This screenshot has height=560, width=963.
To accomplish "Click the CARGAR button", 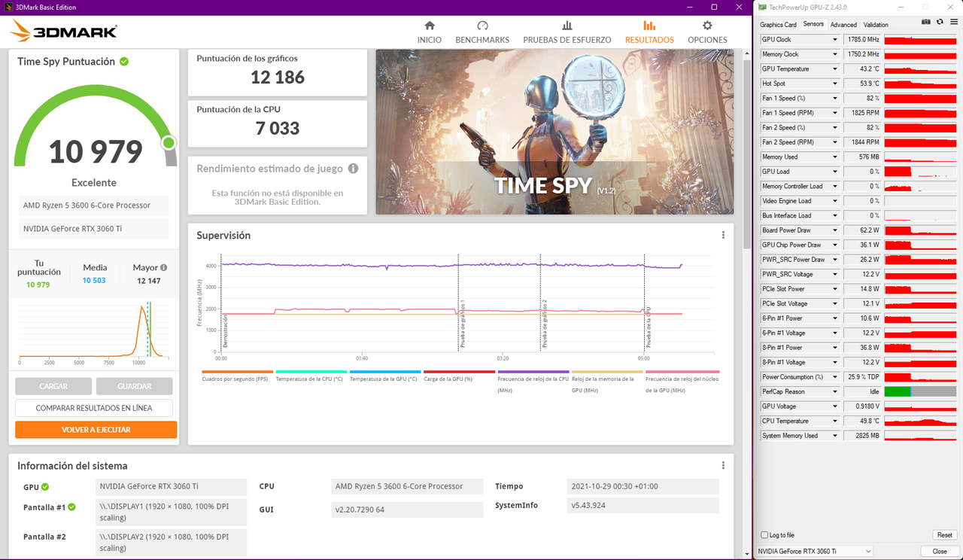I will pos(53,386).
